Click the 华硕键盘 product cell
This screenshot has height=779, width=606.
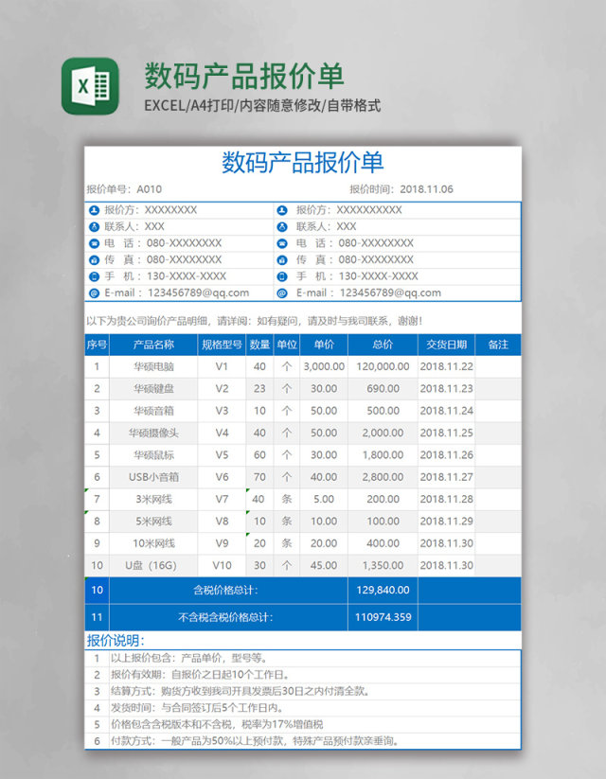coord(153,389)
